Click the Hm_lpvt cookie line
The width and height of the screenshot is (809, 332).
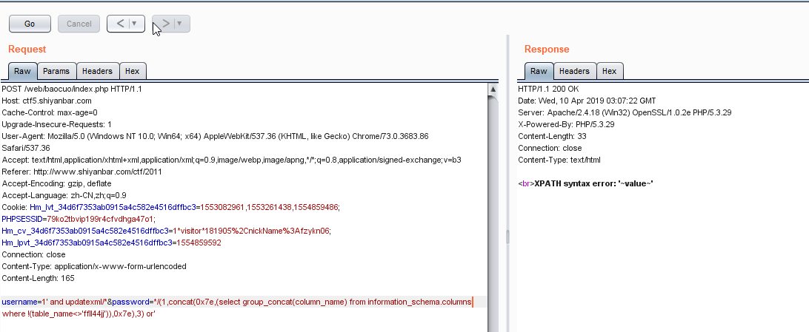[x=111, y=243]
